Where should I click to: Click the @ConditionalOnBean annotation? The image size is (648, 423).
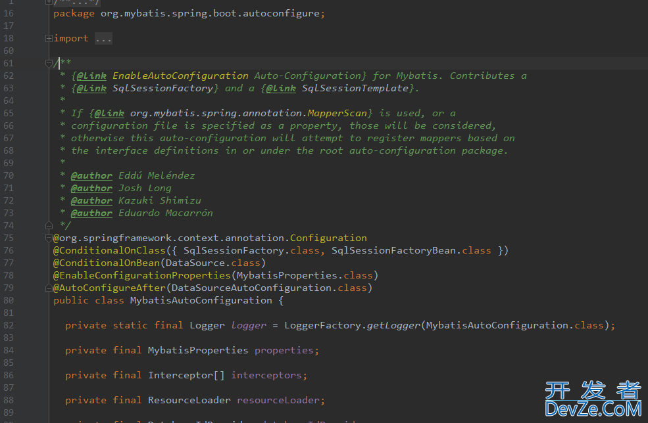coord(107,263)
